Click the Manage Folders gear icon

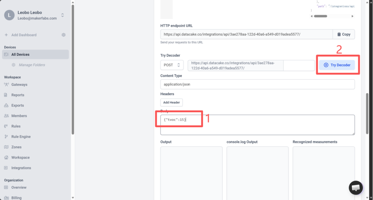click(x=13, y=65)
